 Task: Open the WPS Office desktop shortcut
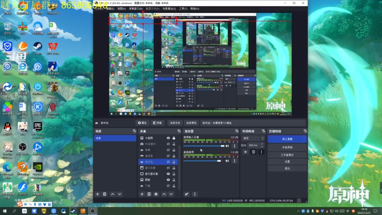pyautogui.click(x=53, y=48)
